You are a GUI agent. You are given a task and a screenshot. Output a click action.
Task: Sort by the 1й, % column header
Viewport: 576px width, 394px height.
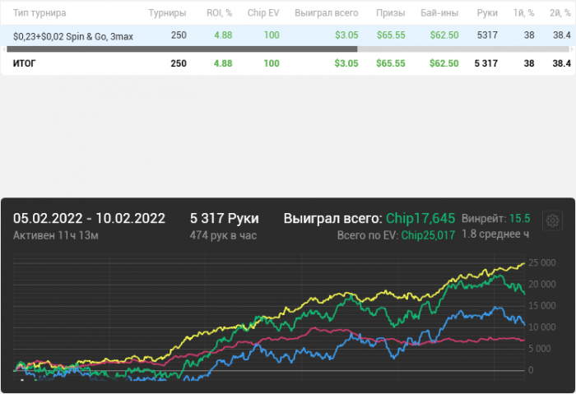[524, 13]
